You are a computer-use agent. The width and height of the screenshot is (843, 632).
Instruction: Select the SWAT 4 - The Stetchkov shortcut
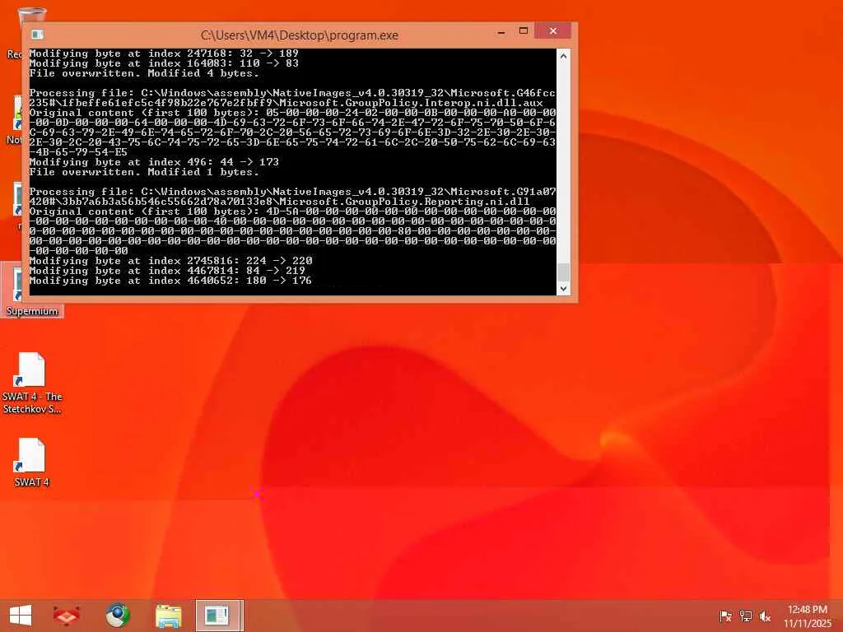(x=32, y=383)
